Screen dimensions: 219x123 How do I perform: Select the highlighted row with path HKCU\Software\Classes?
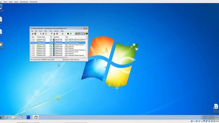click(58, 43)
